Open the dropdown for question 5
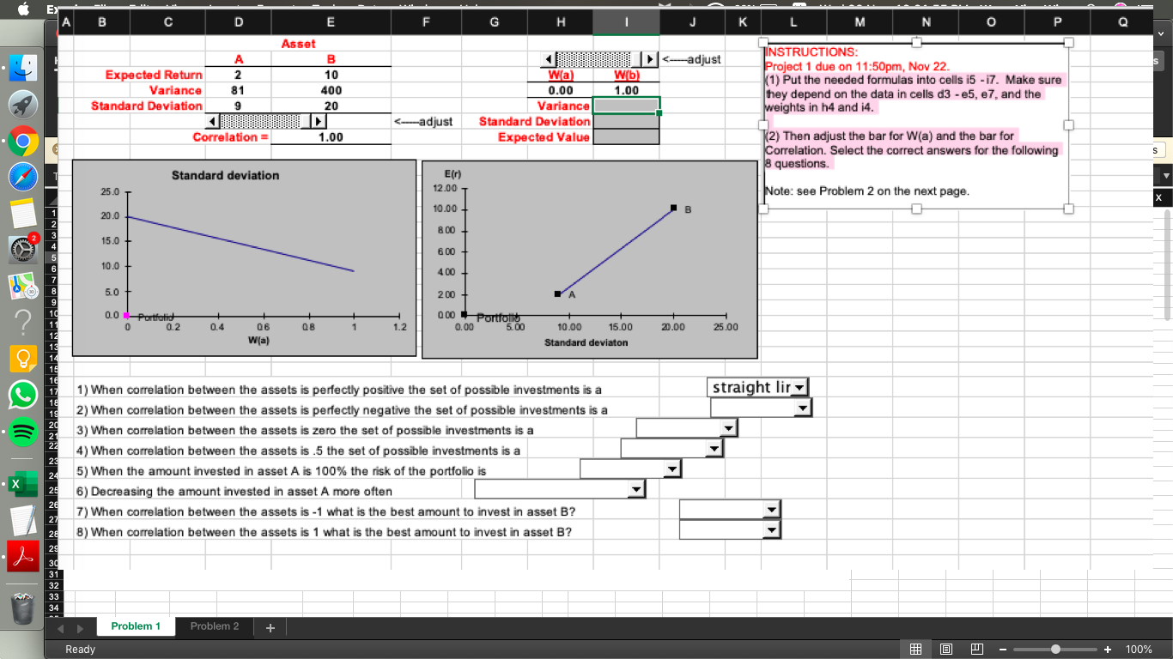 pyautogui.click(x=673, y=469)
